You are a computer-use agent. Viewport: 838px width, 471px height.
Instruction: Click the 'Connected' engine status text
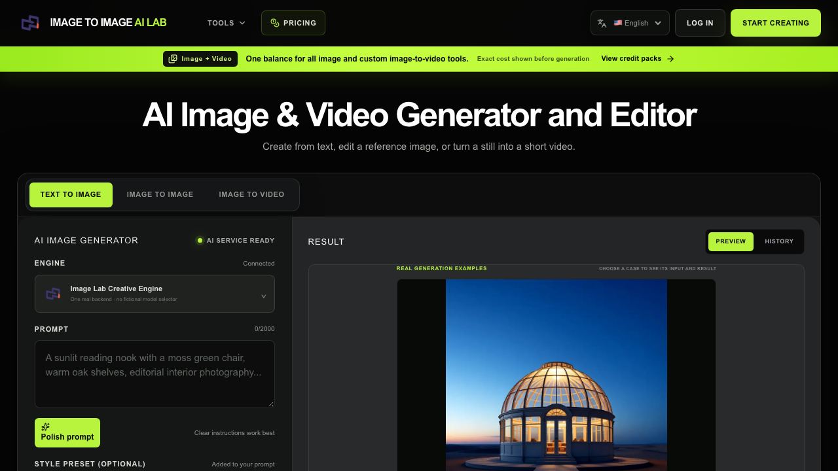(x=259, y=264)
